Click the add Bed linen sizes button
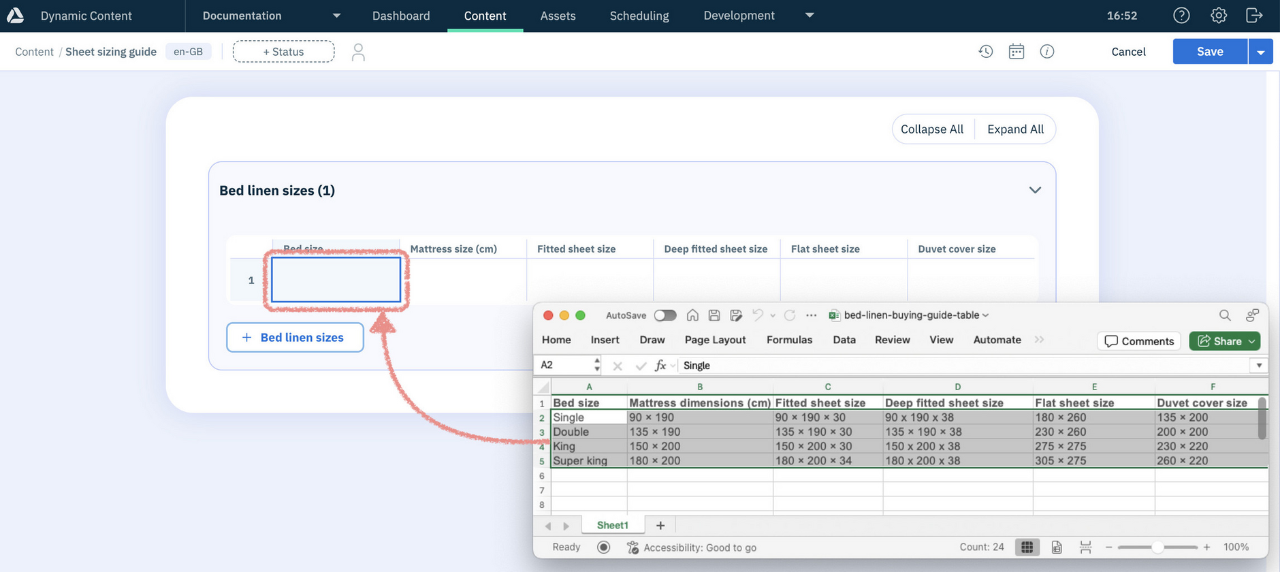1280x572 pixels. 295,338
